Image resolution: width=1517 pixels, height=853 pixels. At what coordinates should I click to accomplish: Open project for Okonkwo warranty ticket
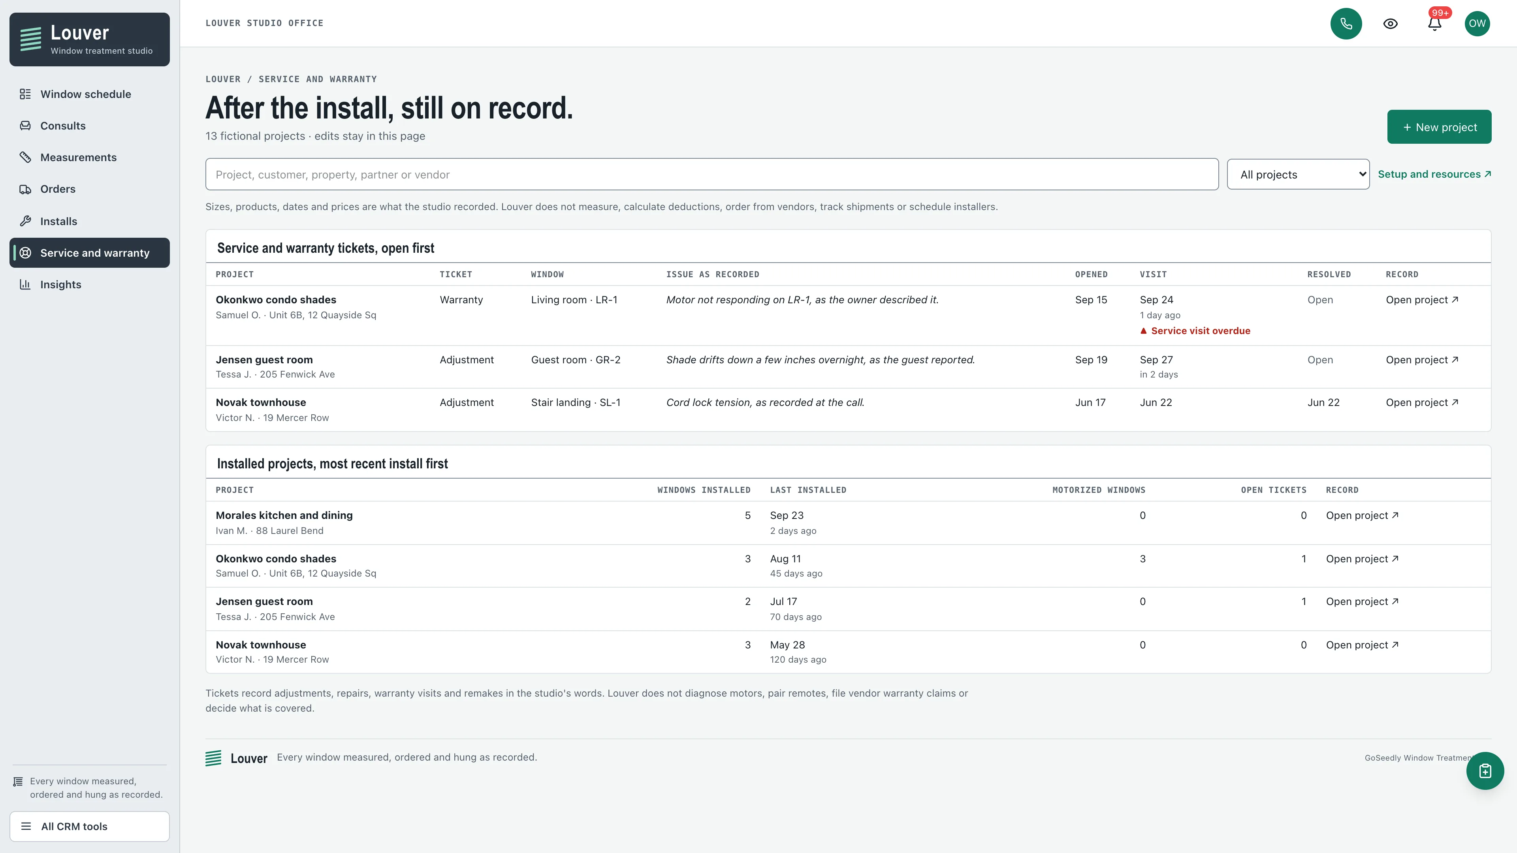pos(1422,300)
